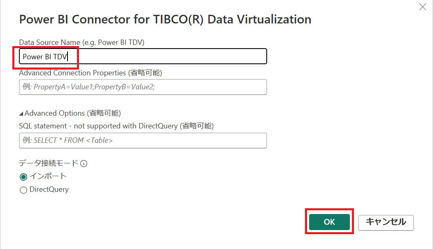Image resolution: width=433 pixels, height=249 pixels.
Task: Click the データ接続モード label text
Action: (x=49, y=163)
